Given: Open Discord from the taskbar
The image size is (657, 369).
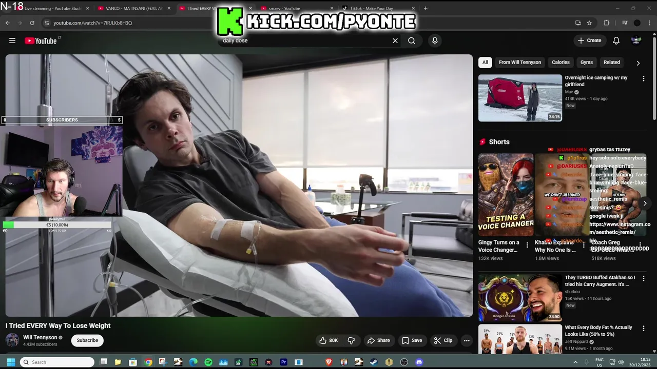Looking at the screenshot, I should [419, 362].
